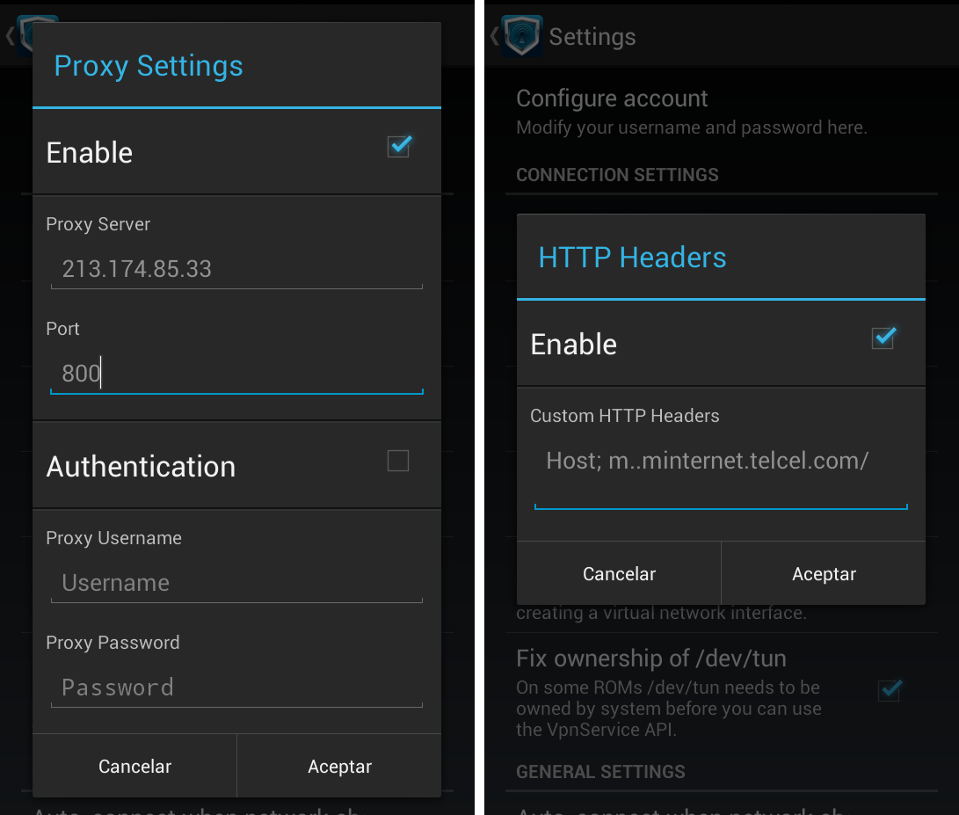Uncheck Enable in the HTTP Headers dialog

pos(883,338)
